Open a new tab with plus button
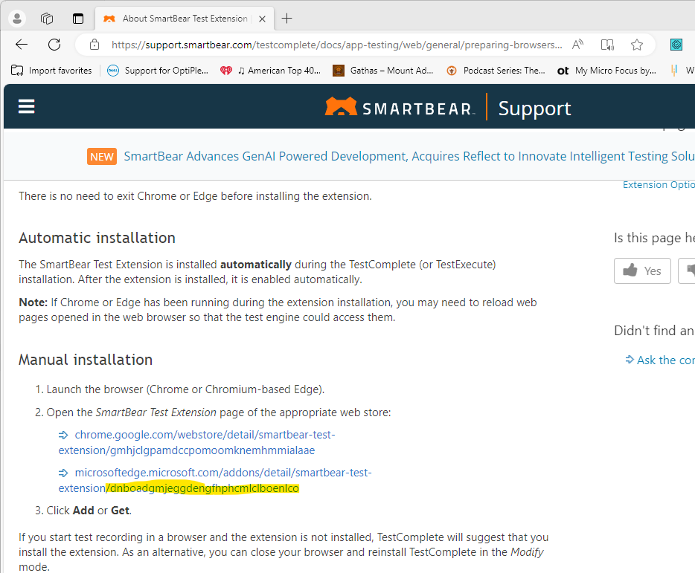 click(287, 19)
